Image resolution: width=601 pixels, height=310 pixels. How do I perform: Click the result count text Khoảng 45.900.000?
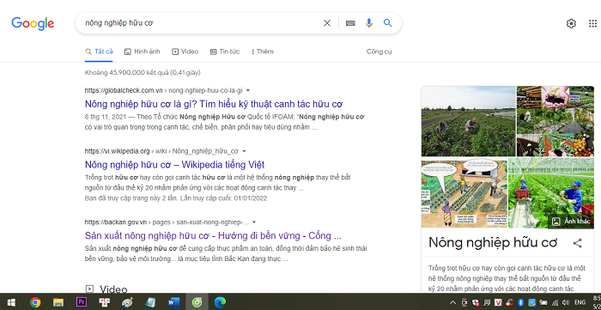pos(143,72)
